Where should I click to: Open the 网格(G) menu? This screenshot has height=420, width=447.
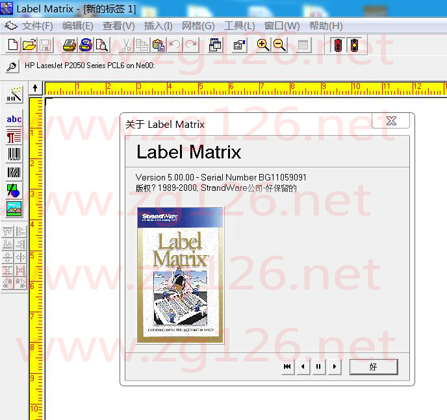point(198,26)
